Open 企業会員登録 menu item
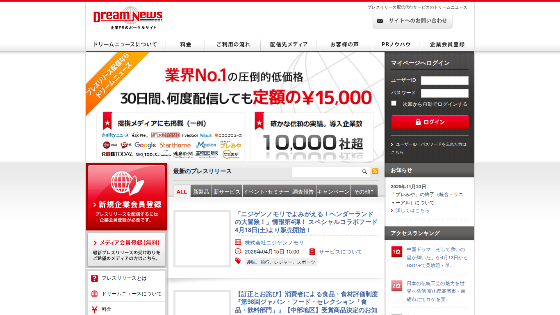Image resolution: width=560 pixels, height=315 pixels. 447,44
